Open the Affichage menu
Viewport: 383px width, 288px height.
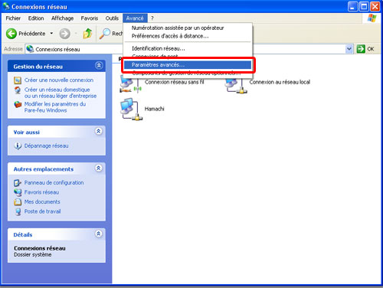[x=62, y=18]
